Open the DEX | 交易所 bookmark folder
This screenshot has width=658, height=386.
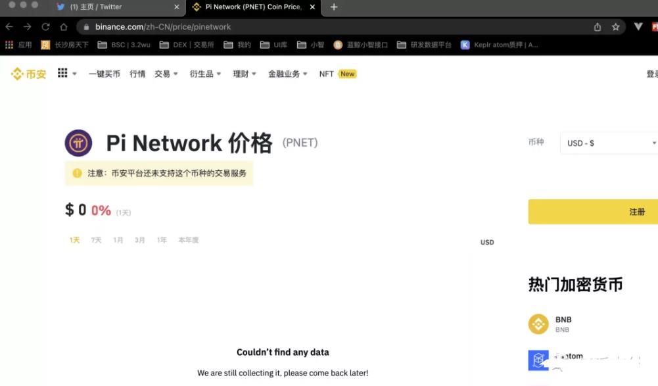[187, 45]
